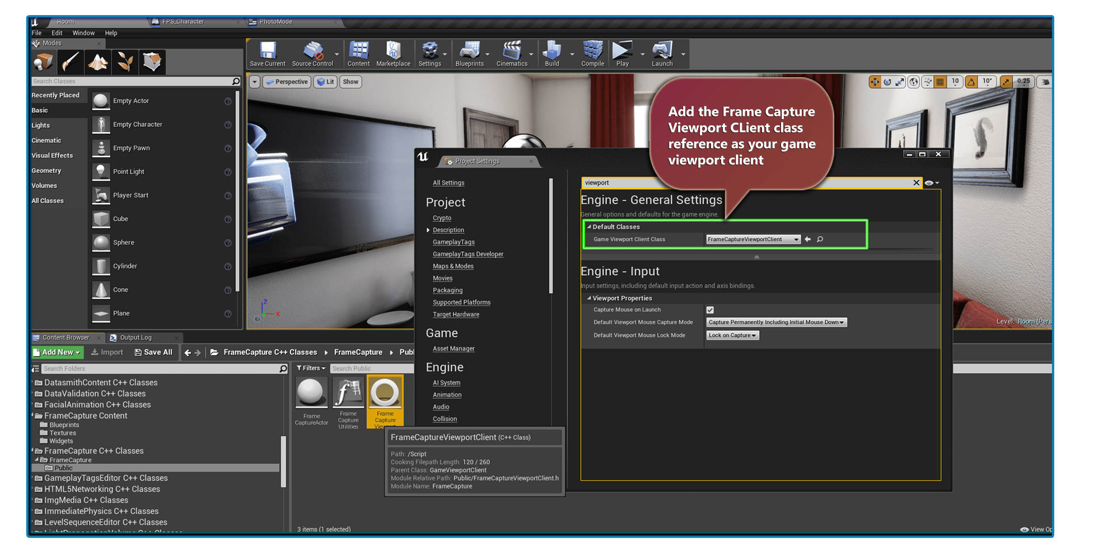
Task: Toggle the Lit view mode button
Action: (x=325, y=82)
